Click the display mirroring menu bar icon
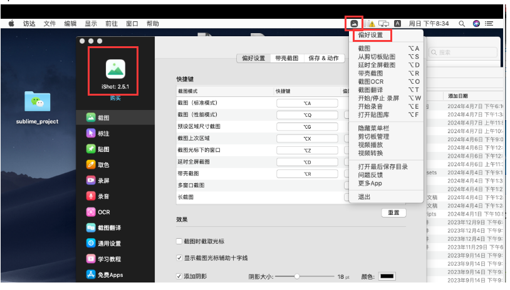The image size is (510, 290). [384, 23]
